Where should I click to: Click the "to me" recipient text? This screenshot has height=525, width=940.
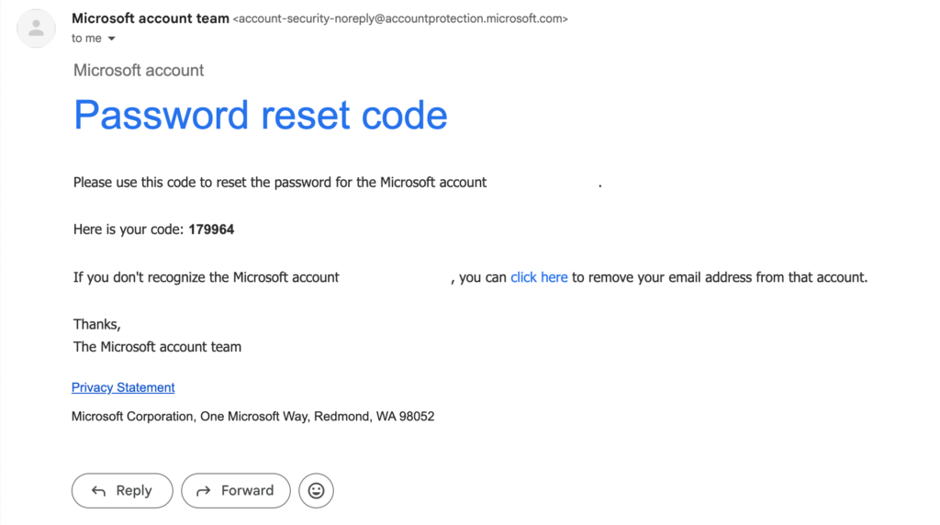[86, 39]
